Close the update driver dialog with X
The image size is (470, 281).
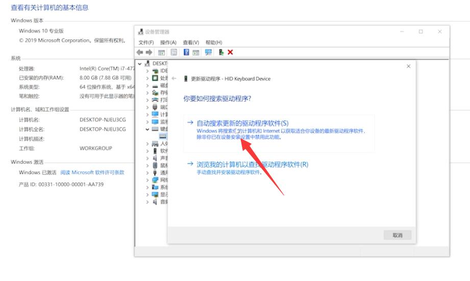(408, 66)
